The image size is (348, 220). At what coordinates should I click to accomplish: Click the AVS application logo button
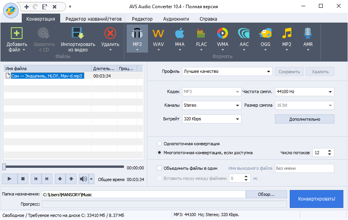(10, 11)
